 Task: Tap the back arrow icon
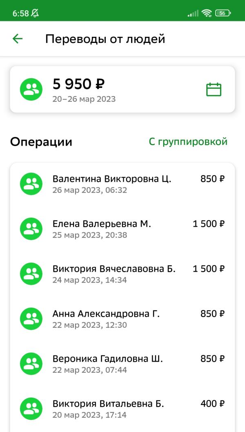tap(17, 39)
